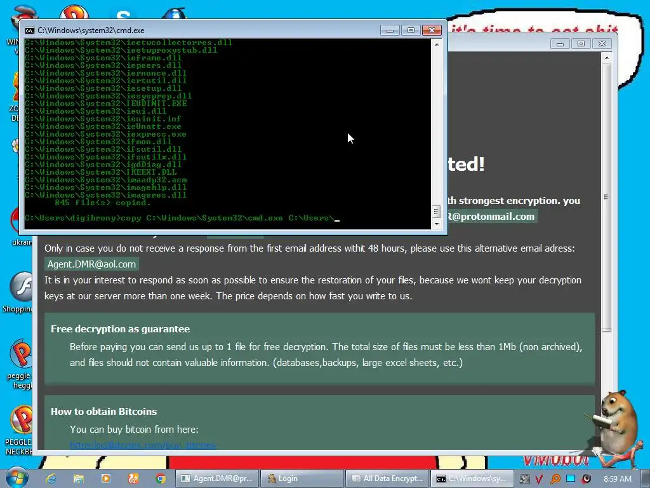
Task: Click the blue monitor tray icon
Action: 571,478
